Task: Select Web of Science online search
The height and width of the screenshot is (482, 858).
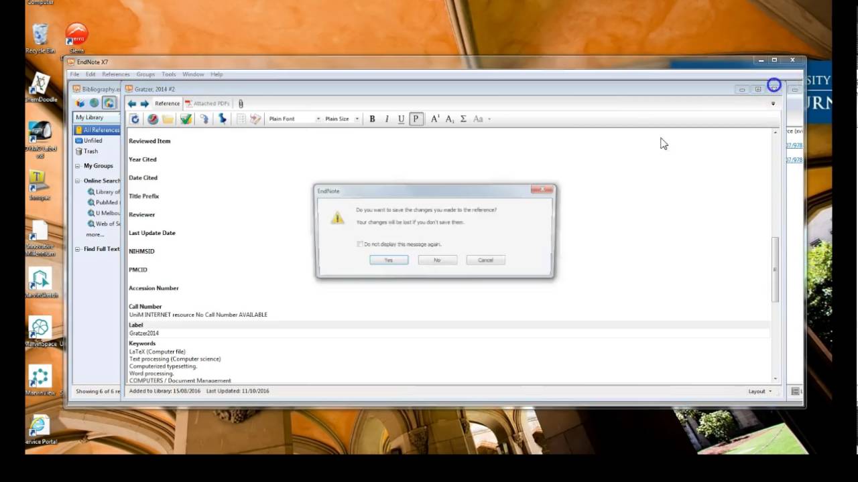Action: pyautogui.click(x=103, y=224)
